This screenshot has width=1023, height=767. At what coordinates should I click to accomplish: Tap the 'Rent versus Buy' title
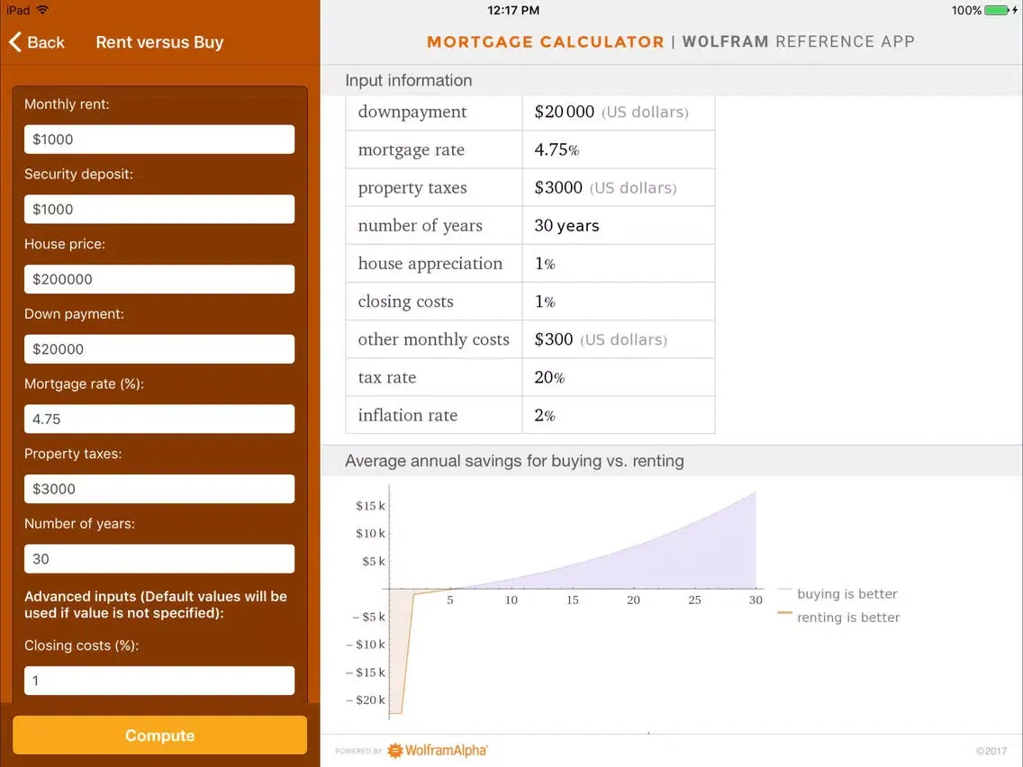coord(160,42)
